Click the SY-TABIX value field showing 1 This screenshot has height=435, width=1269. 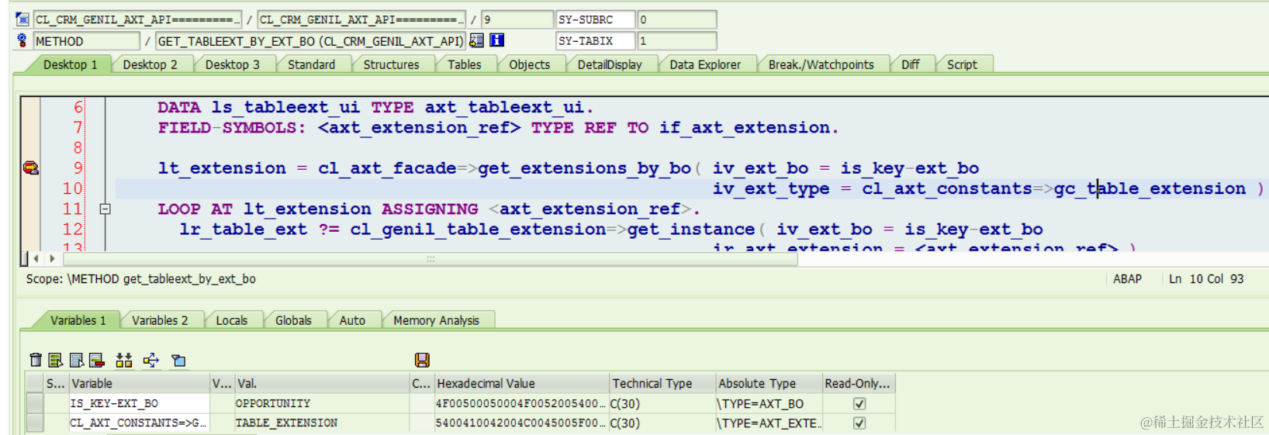(x=676, y=40)
